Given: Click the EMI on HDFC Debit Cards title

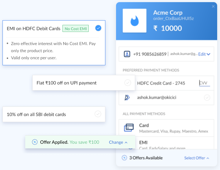Looking at the screenshot, I should click(x=34, y=29).
